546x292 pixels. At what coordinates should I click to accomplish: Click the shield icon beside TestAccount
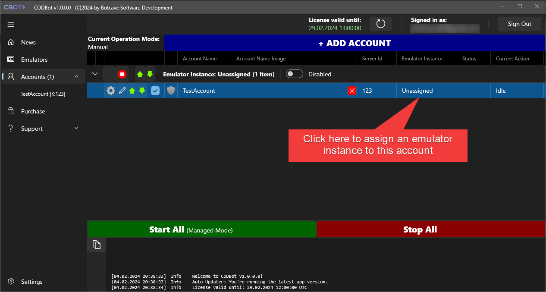coord(171,91)
